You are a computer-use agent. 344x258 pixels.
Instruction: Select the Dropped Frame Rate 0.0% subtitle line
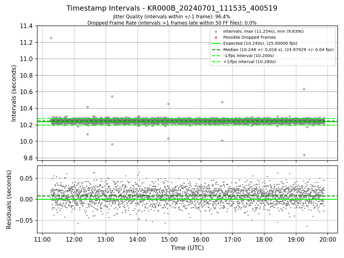(172, 23)
